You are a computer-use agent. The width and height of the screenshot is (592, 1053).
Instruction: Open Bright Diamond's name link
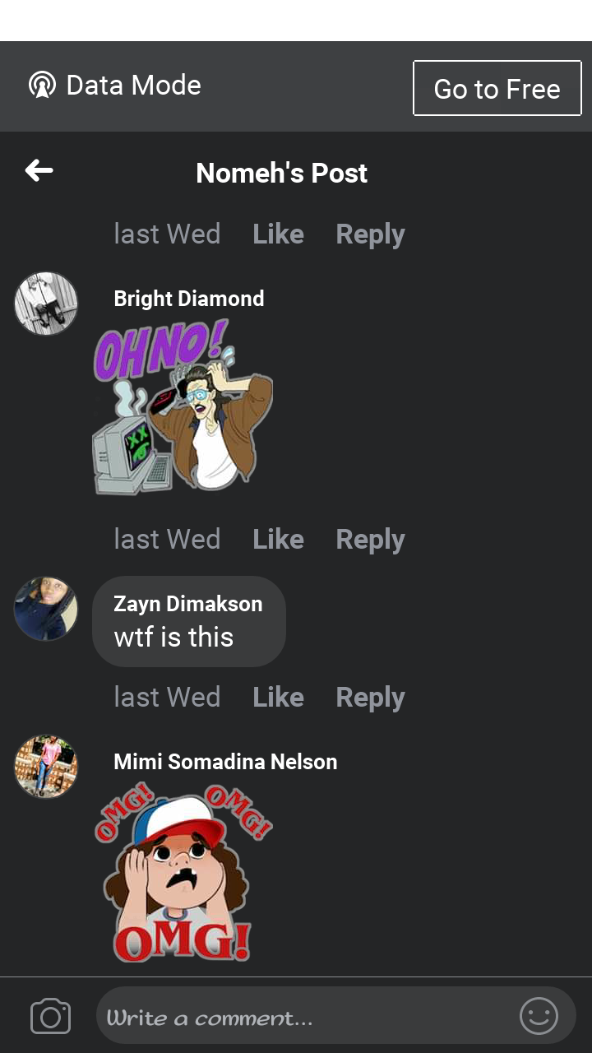tap(189, 299)
